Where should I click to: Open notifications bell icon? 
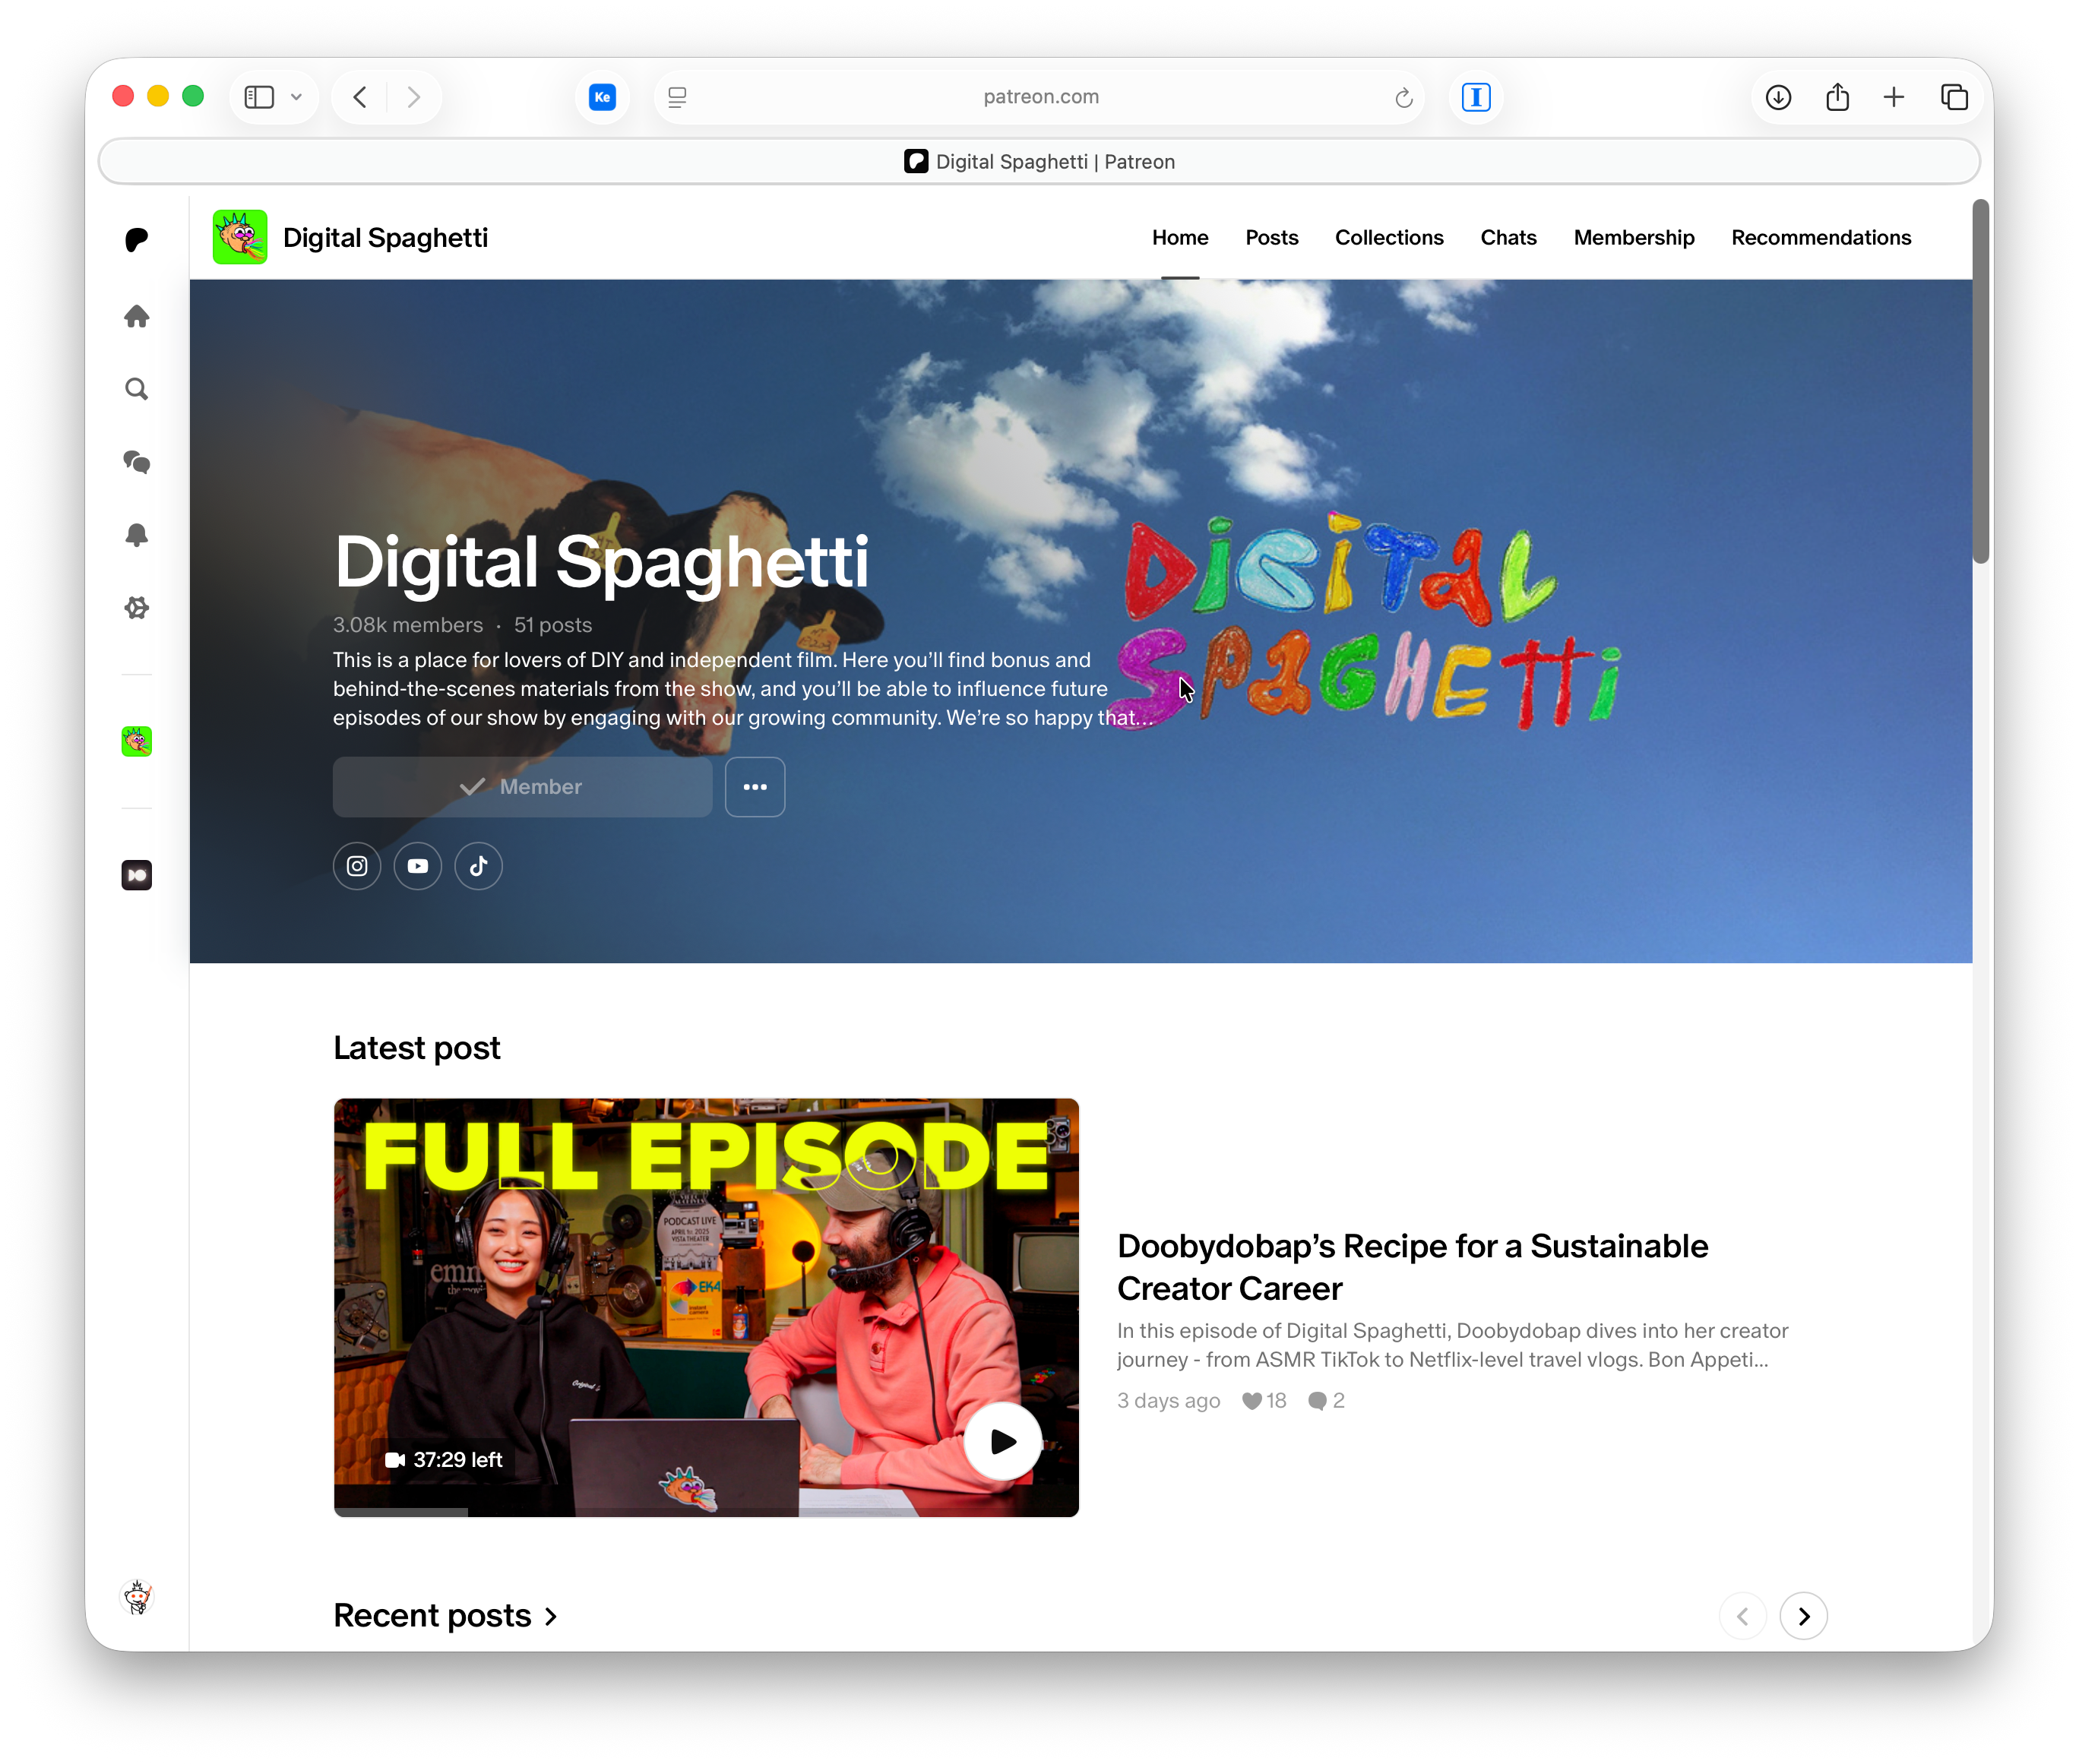137,535
